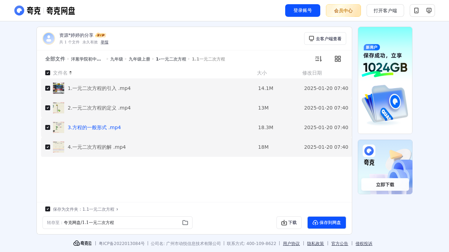Image resolution: width=449 pixels, height=252 pixels.
Task: Go to 全部文件 breadcrumb
Action: point(55,59)
